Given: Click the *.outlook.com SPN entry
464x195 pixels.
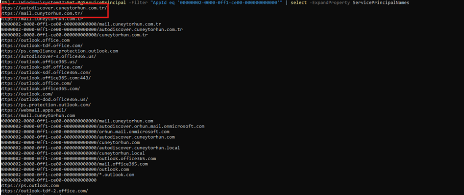Looking at the screenshot, I should tap(67, 174).
